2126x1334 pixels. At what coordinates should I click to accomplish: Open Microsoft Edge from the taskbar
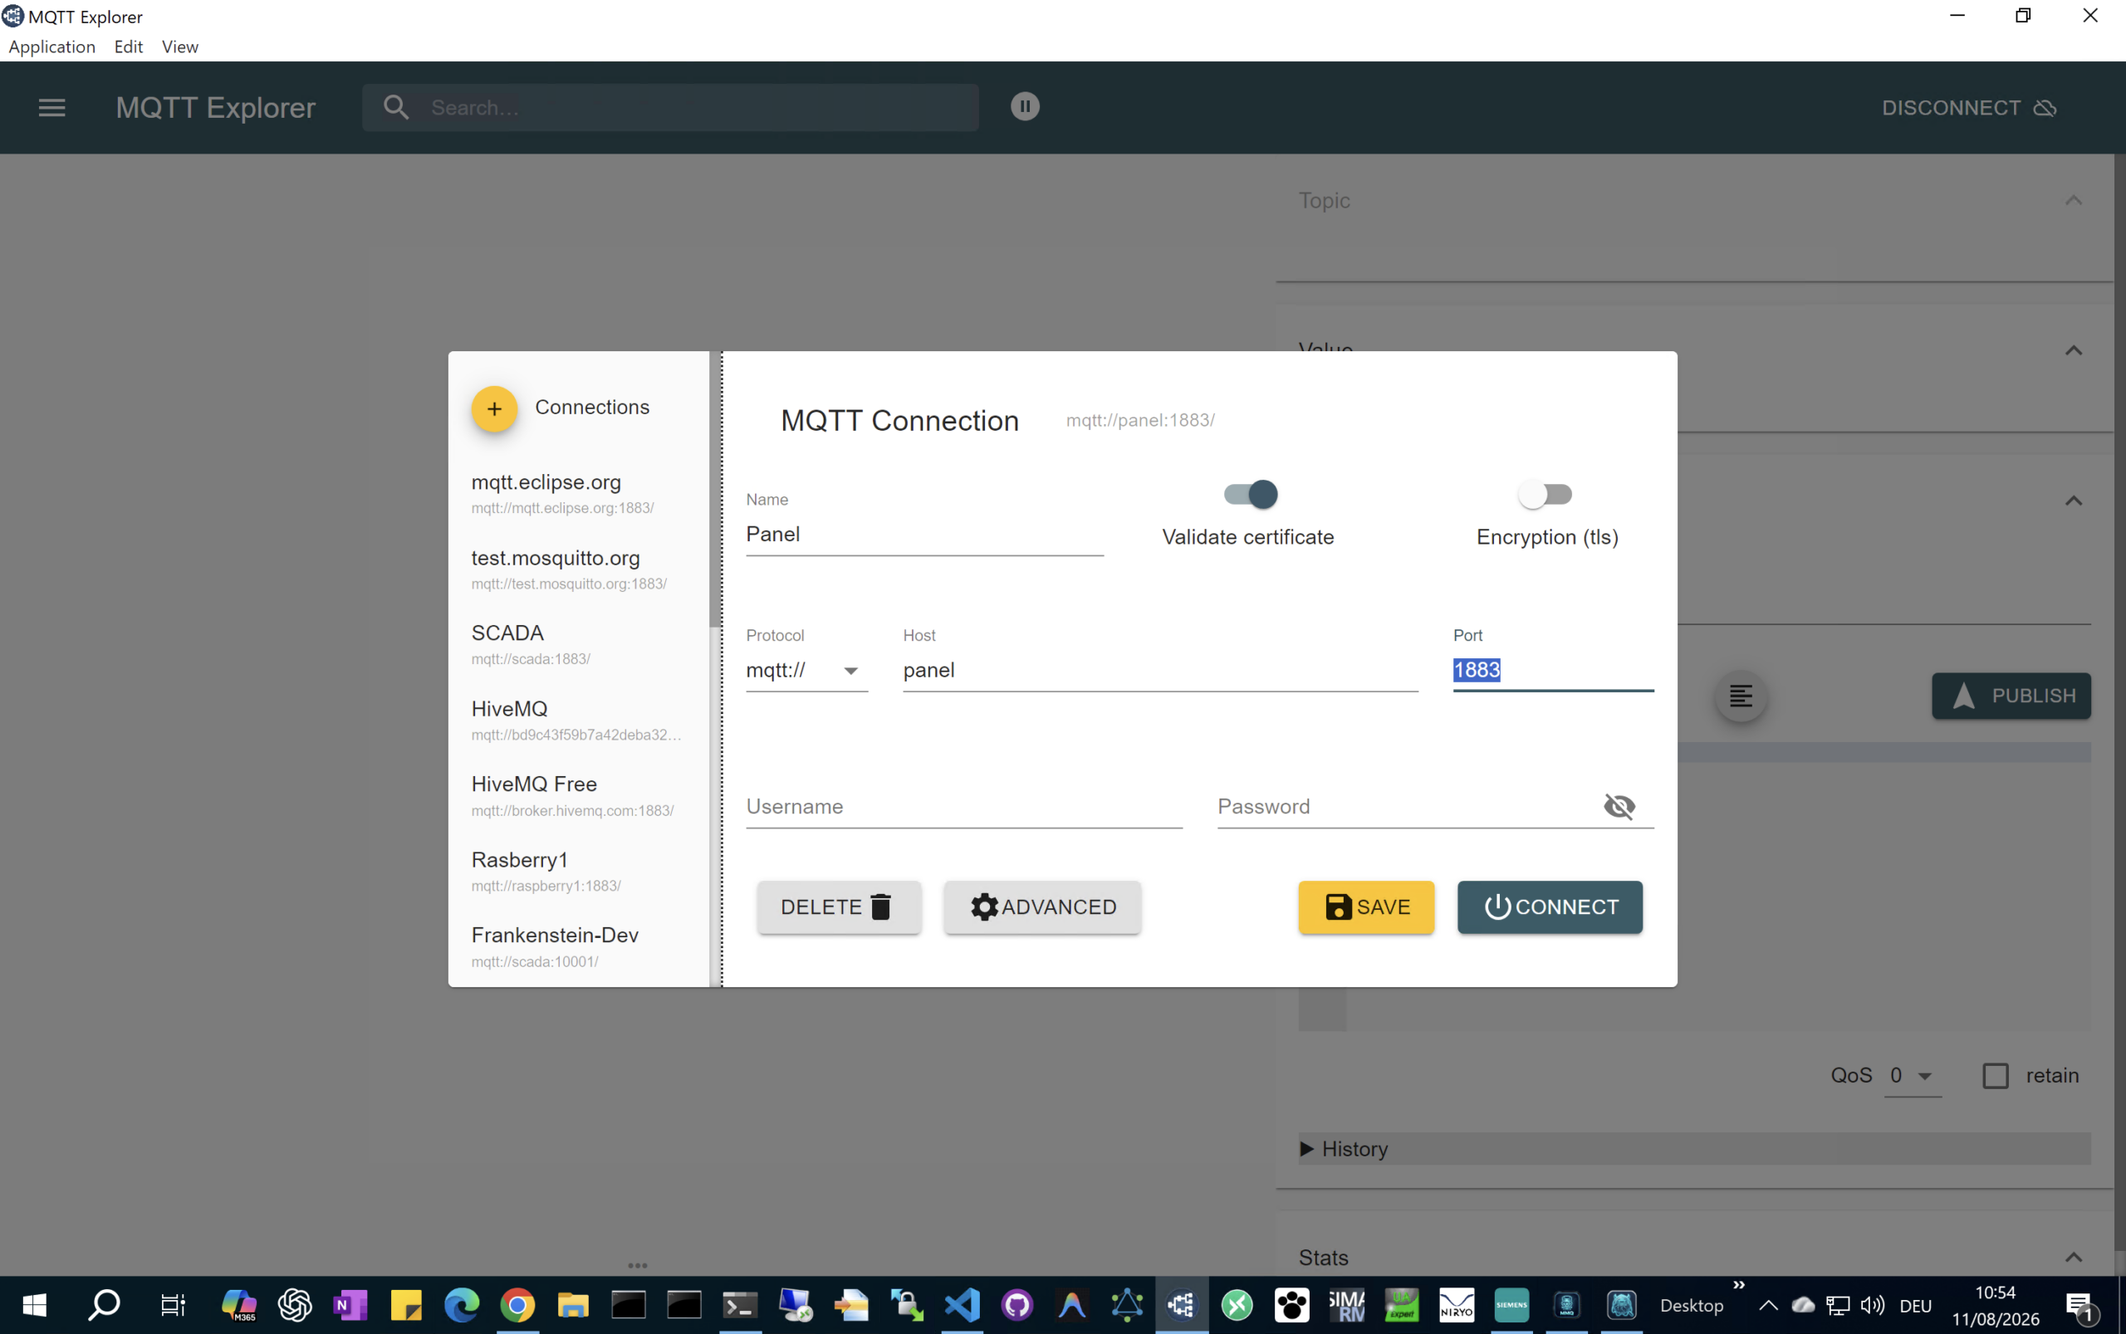462,1305
